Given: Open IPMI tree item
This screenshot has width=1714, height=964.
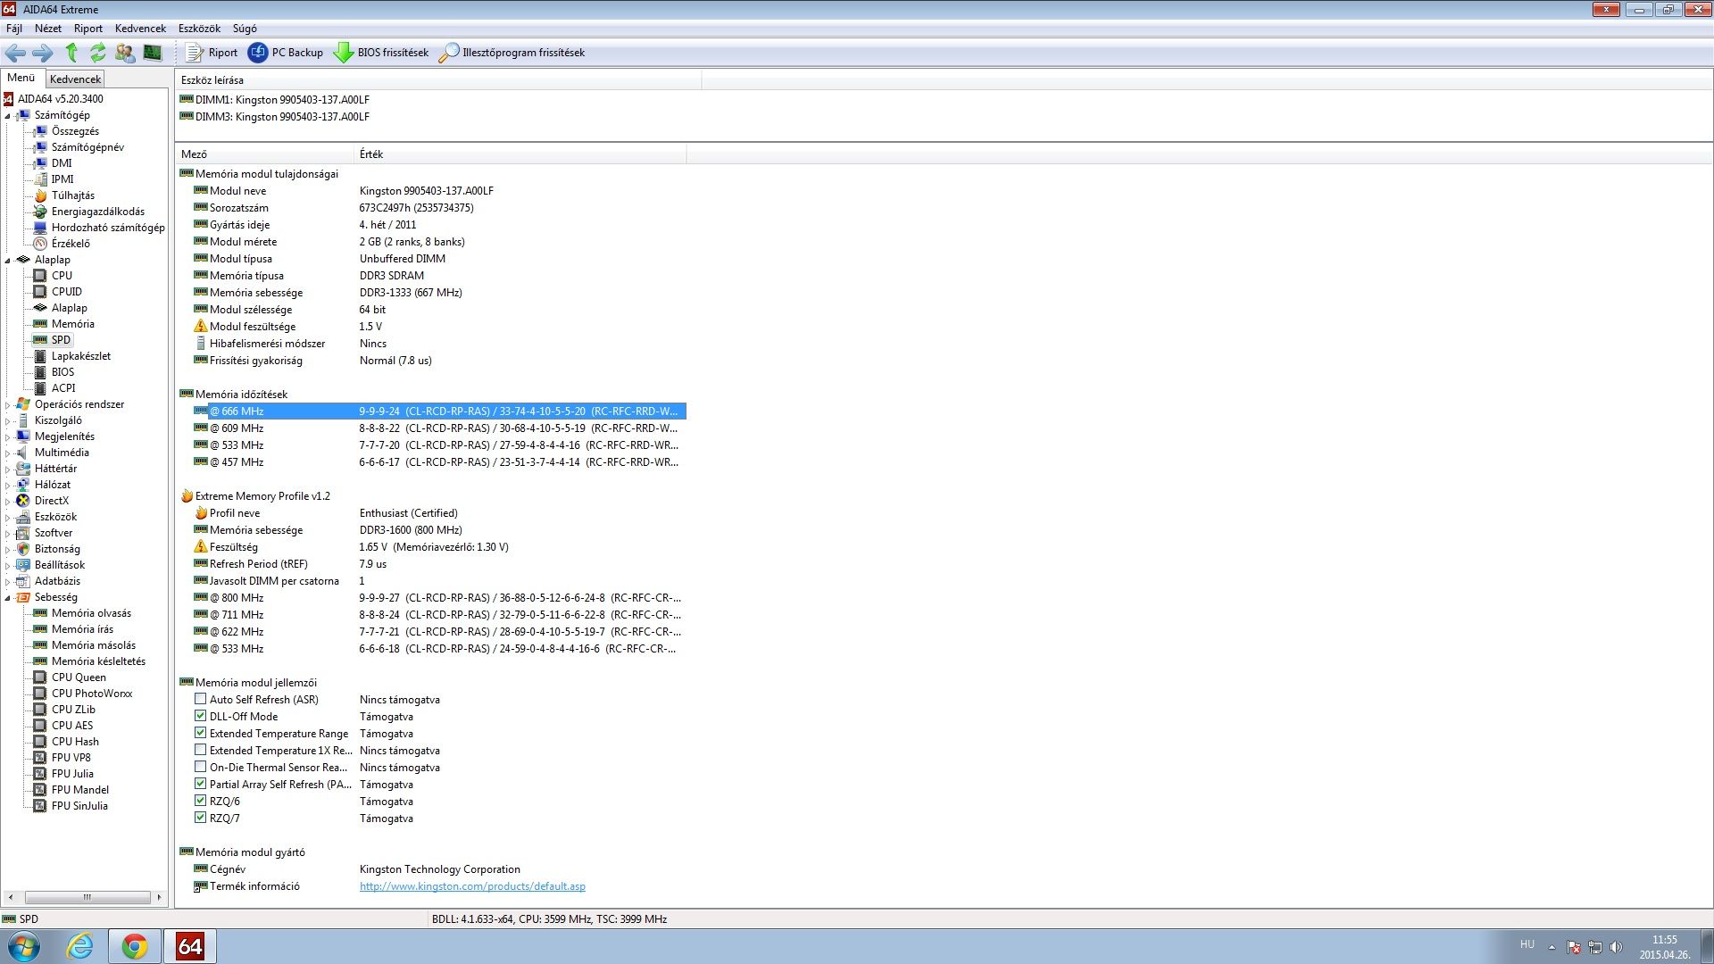Looking at the screenshot, I should 62,179.
